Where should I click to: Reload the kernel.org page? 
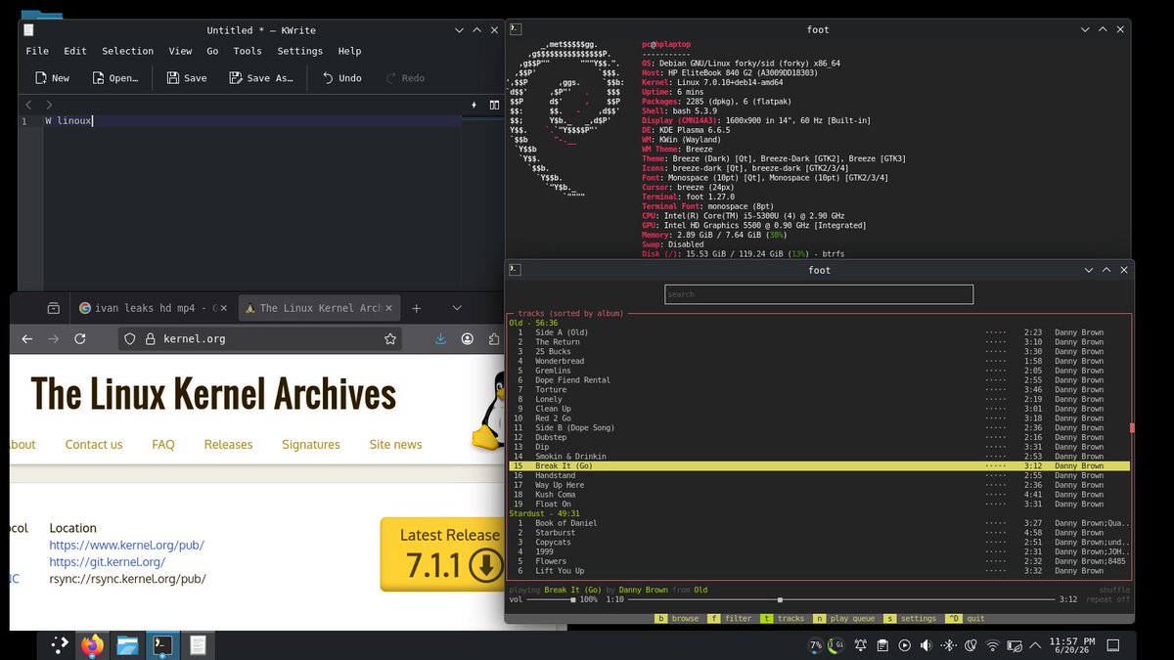[80, 338]
